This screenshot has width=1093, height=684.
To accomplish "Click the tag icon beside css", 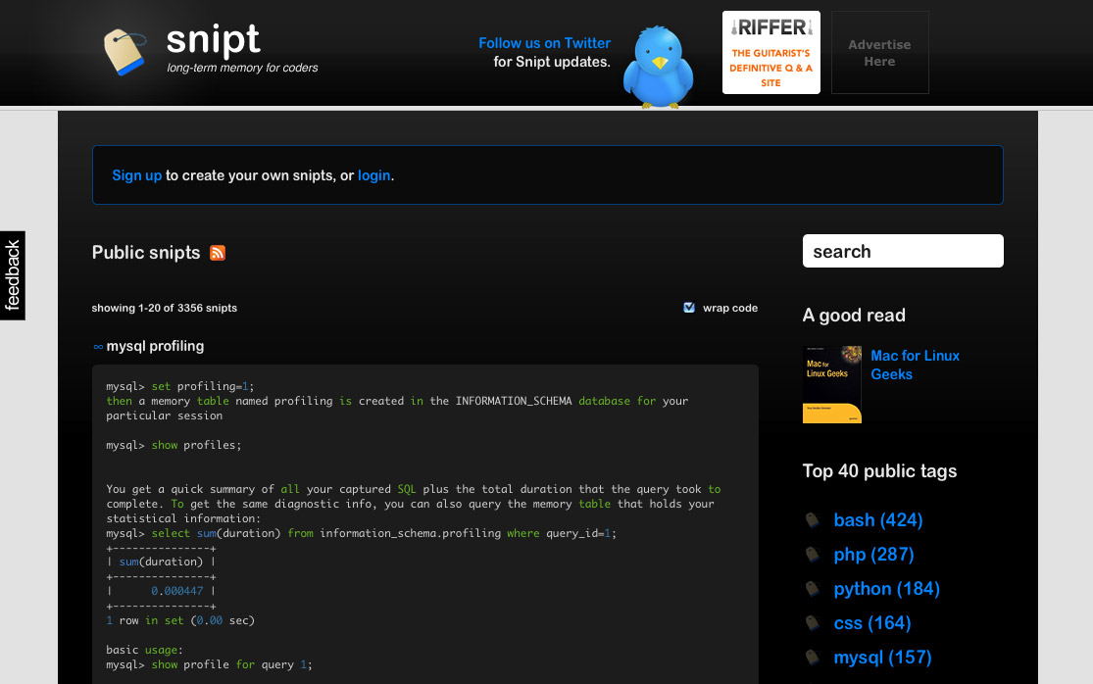I will pos(813,622).
